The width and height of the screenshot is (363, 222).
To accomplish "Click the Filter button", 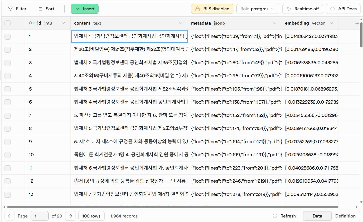I will (x=17, y=9).
